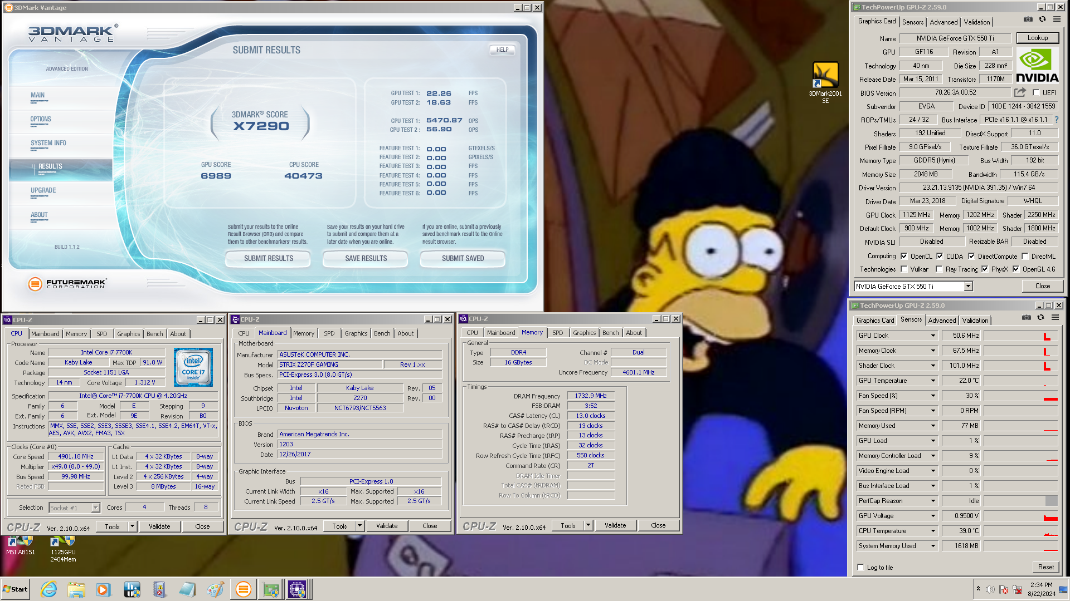Viewport: 1070px width, 601px height.
Task: Click the SUBMIT SAVED button
Action: pos(463,258)
